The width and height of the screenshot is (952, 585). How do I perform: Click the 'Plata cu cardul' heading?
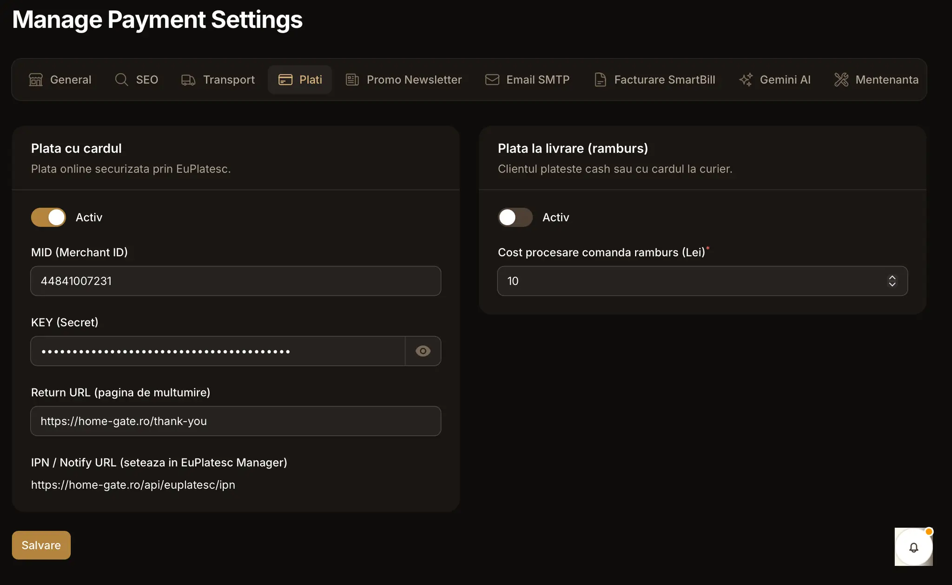pos(76,148)
